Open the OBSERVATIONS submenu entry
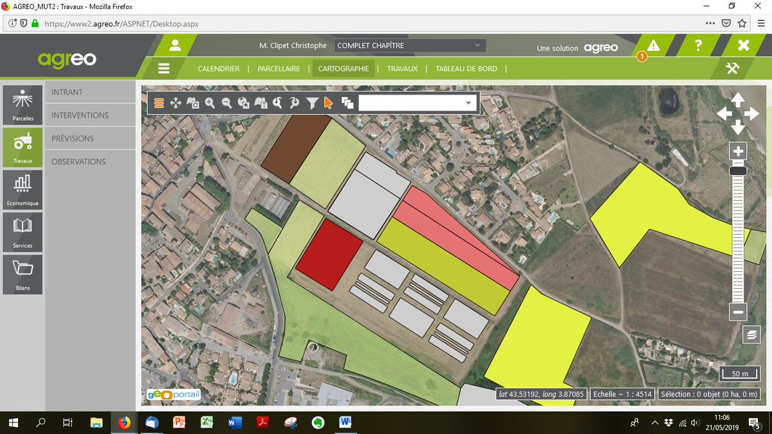This screenshot has width=772, height=434. (x=90, y=161)
